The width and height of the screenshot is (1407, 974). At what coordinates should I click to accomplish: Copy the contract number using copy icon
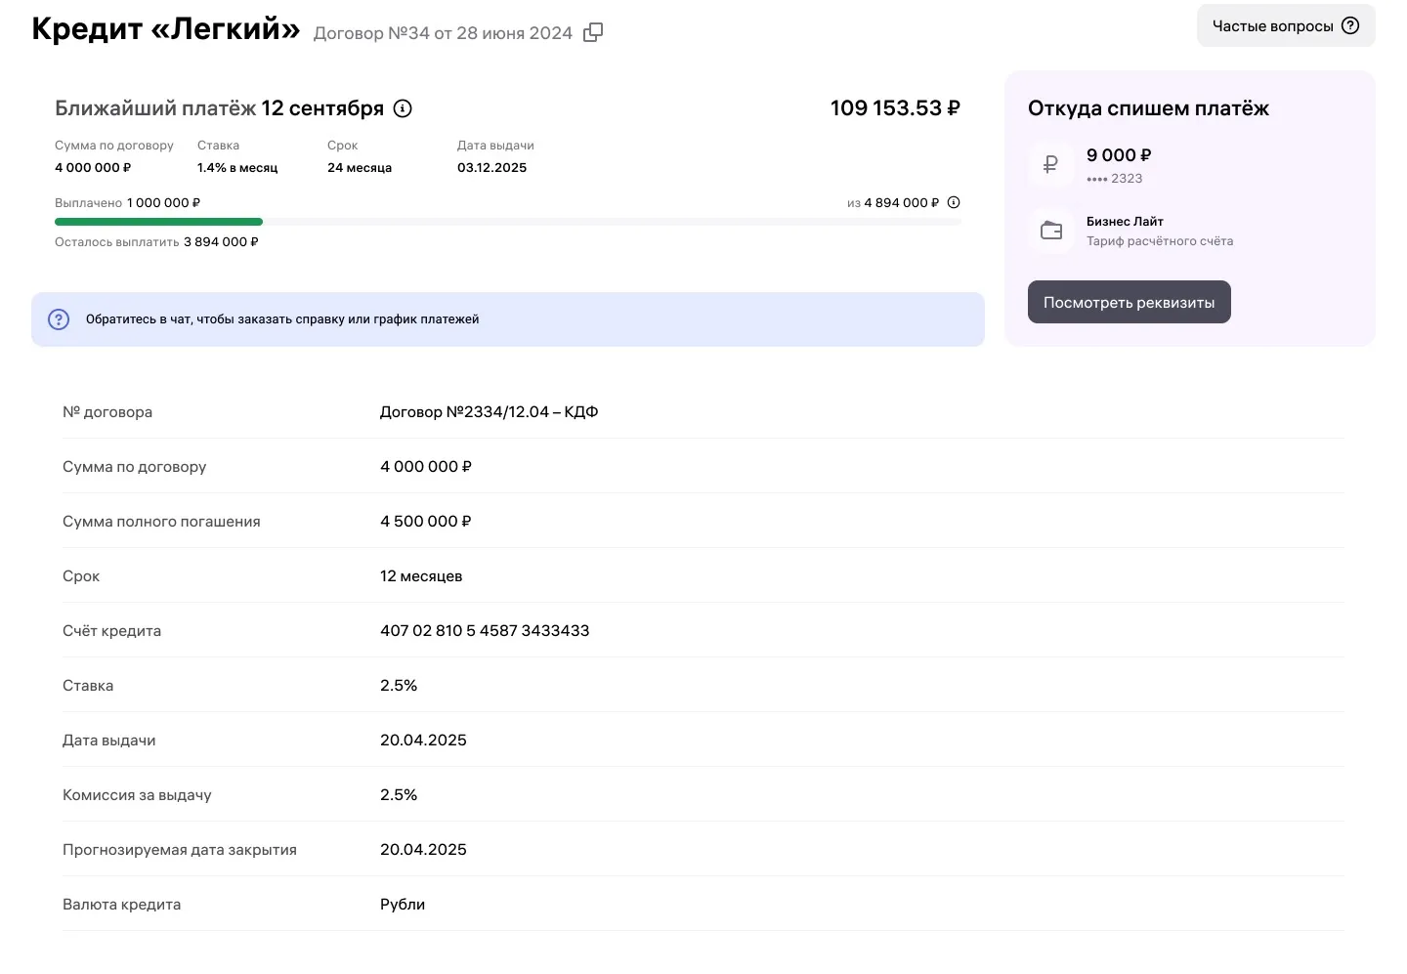[593, 32]
